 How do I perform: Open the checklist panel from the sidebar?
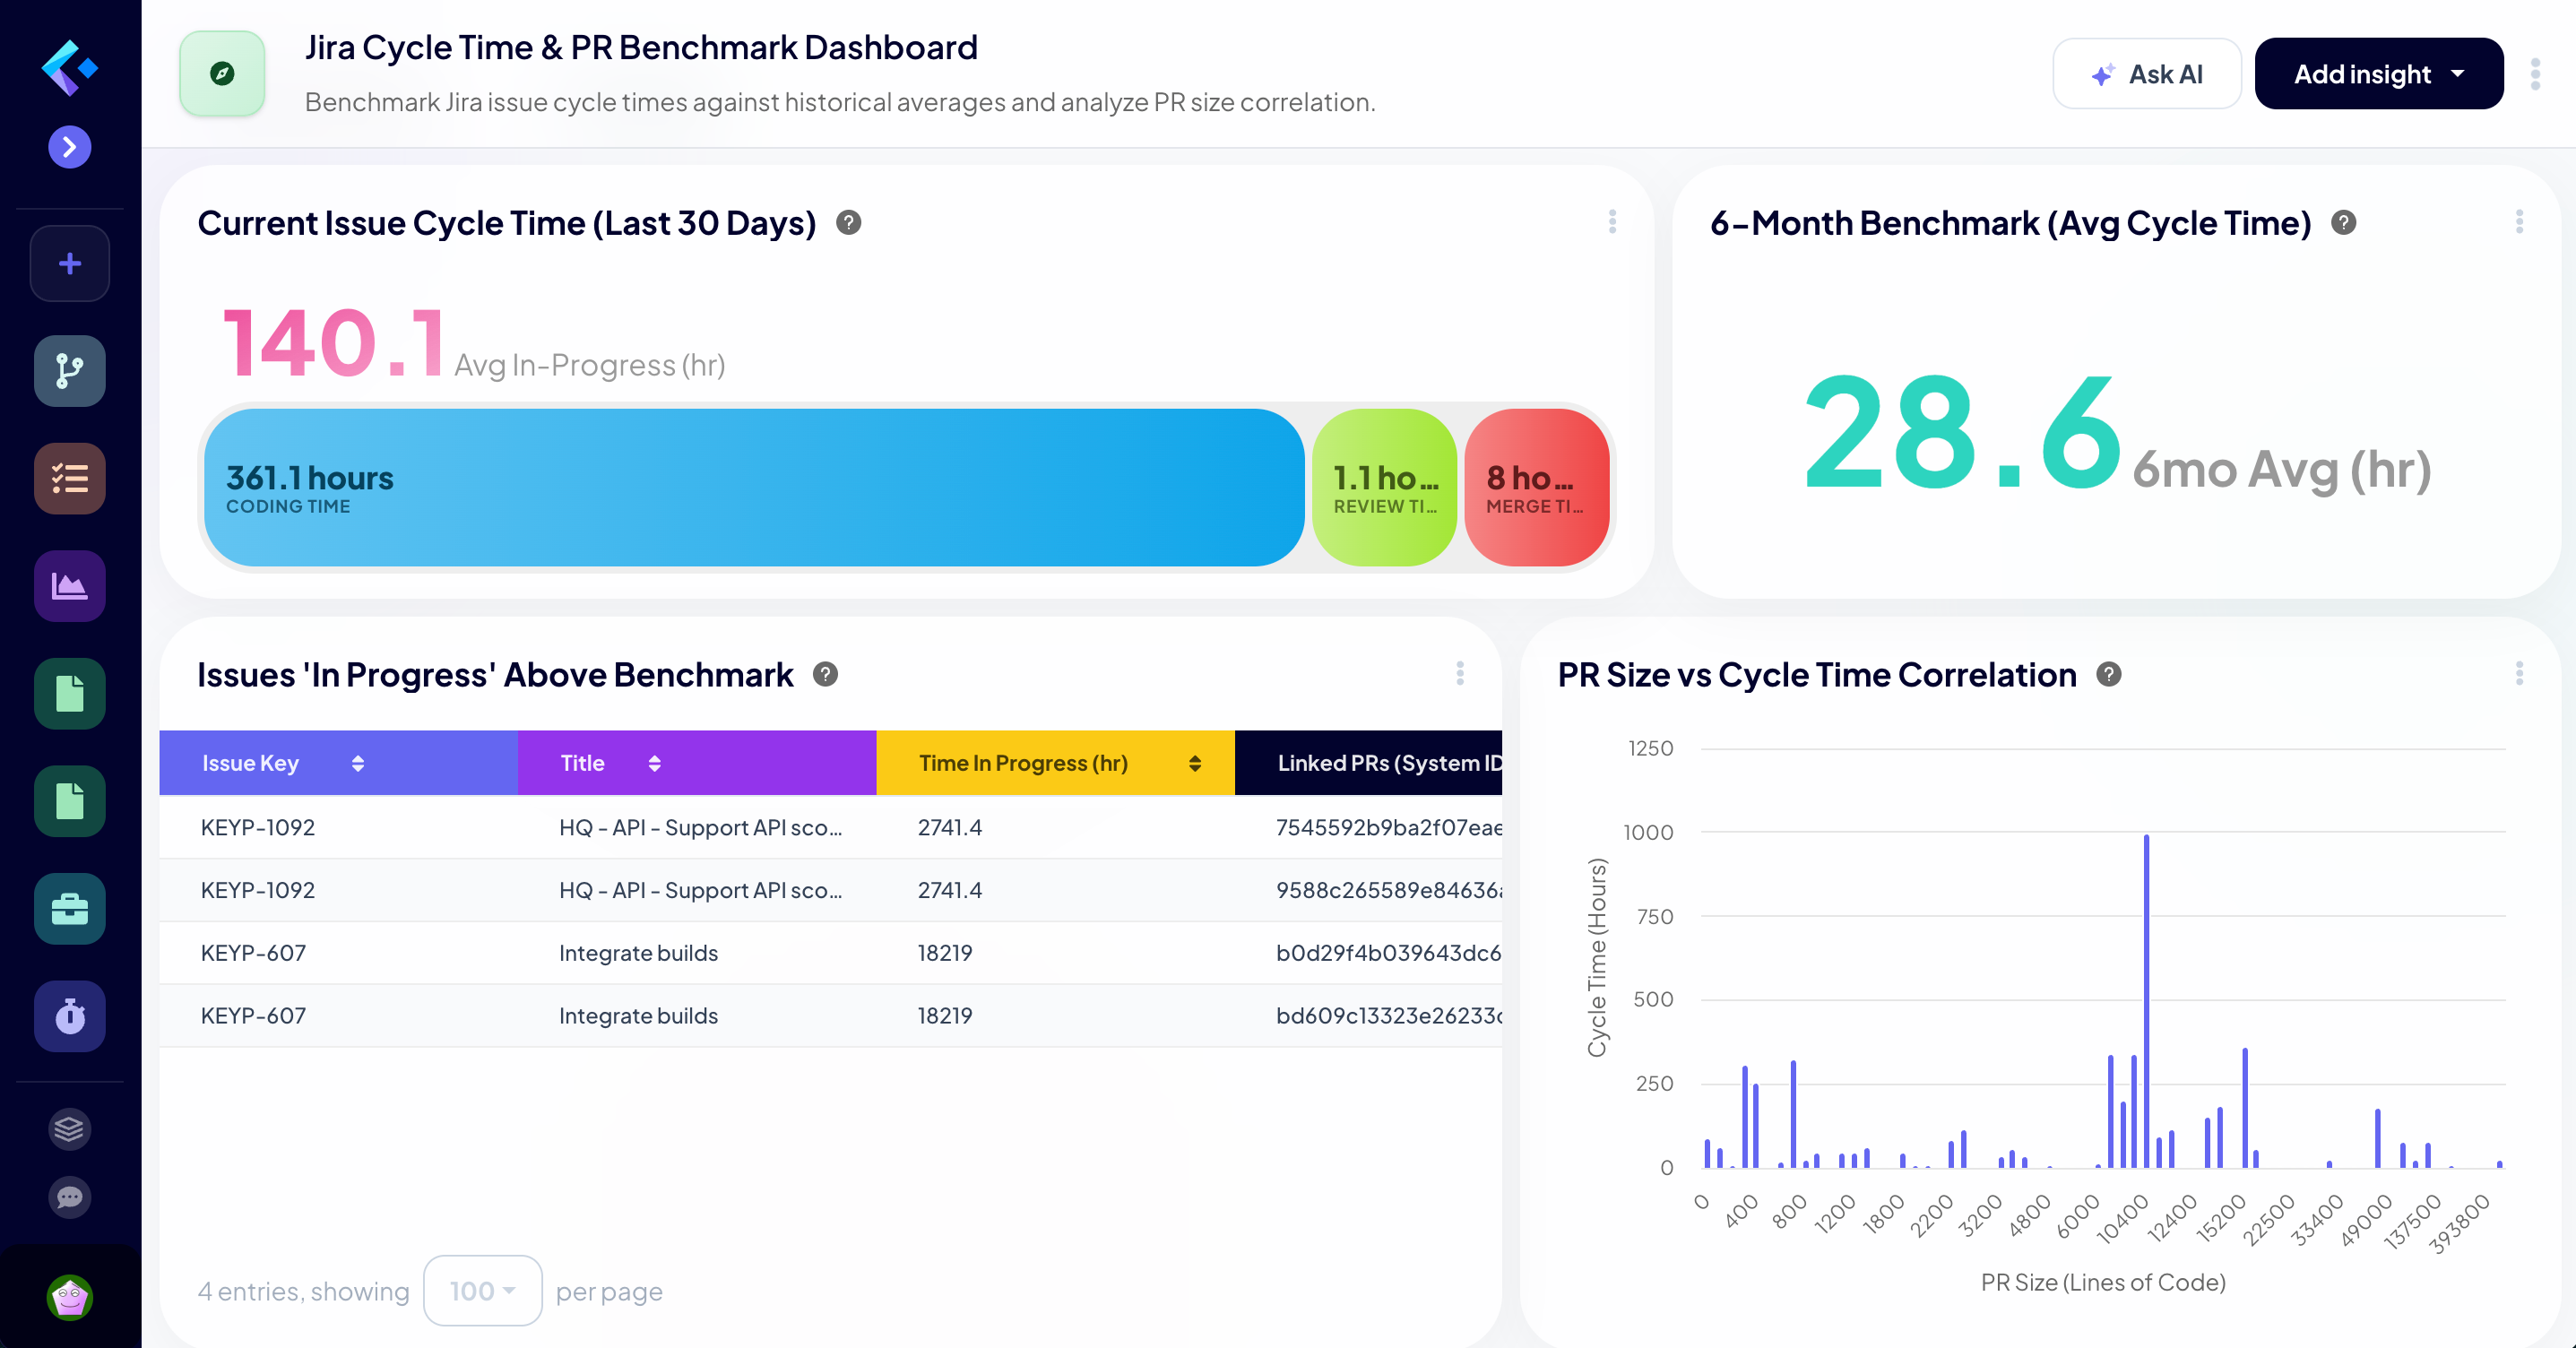pos(69,479)
